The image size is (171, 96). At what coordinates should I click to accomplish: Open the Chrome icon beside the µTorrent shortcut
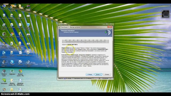pos(20,73)
